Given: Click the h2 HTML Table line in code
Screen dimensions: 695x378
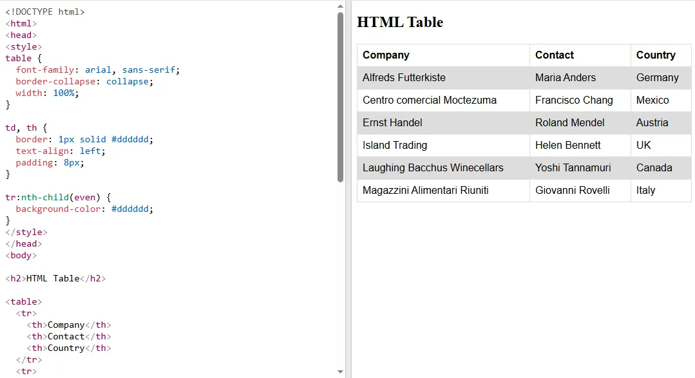Looking at the screenshot, I should pyautogui.click(x=55, y=279).
